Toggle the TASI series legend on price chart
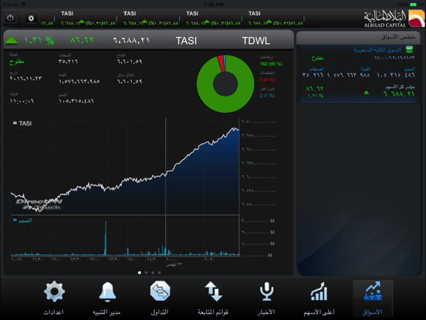This screenshot has height=320, width=426. coord(22,123)
